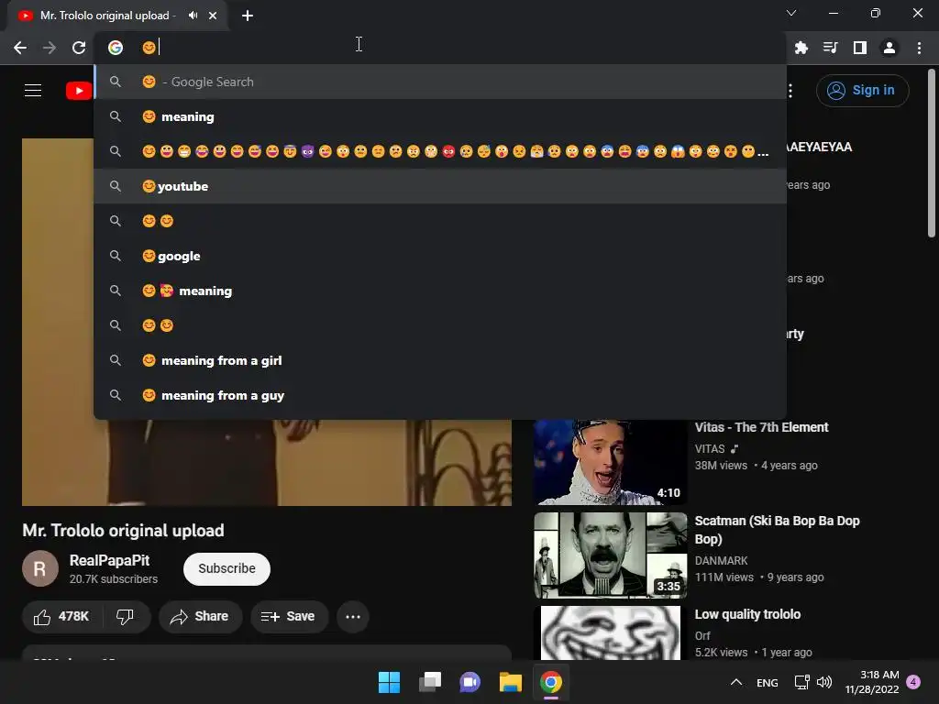Subscribe to RealPapaPit
Screen dimensions: 939x704
point(227,568)
